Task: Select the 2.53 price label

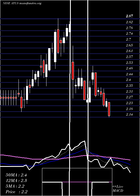Action: click(129, 63)
